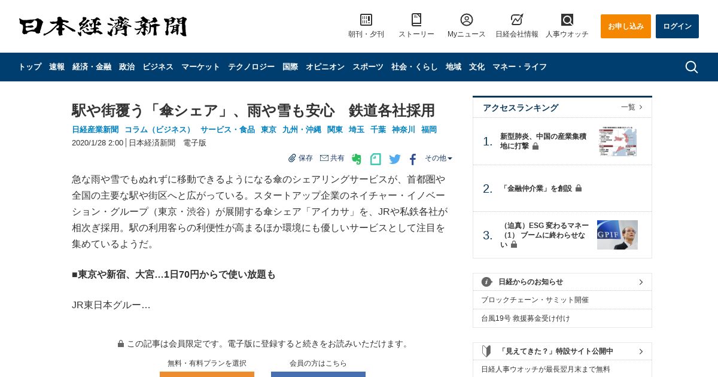Open the サービス・食品 tag link
This screenshot has height=377, width=718.
click(x=227, y=129)
